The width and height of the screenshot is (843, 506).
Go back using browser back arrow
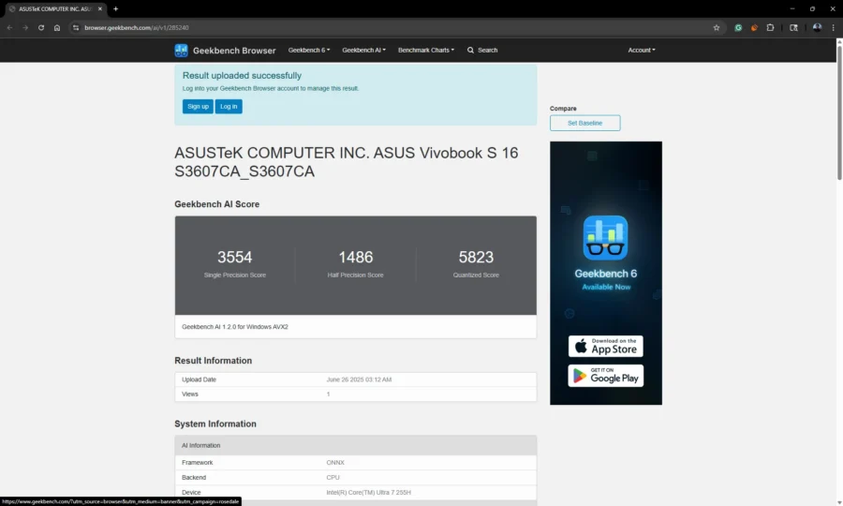[x=9, y=27]
